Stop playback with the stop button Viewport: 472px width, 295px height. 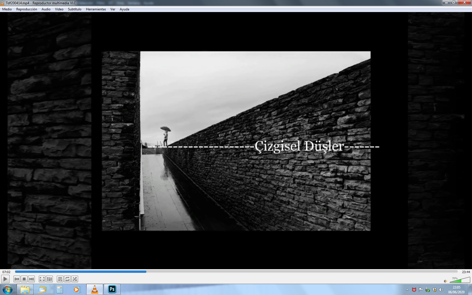coord(24,279)
